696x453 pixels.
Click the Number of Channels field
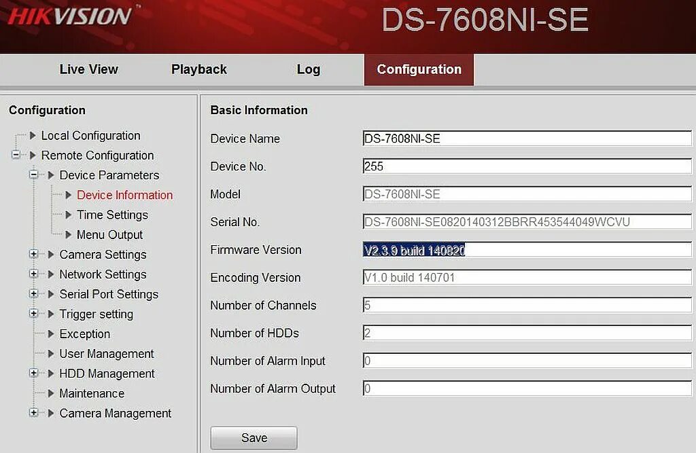point(527,305)
